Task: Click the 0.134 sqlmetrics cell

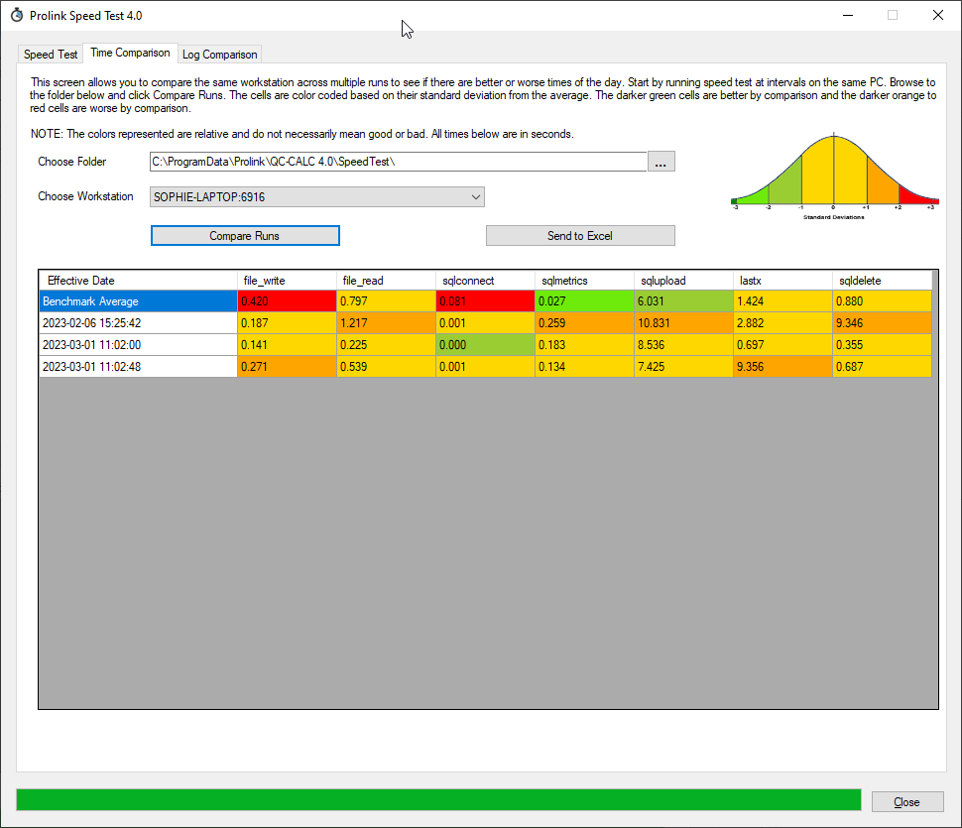Action: [585, 367]
